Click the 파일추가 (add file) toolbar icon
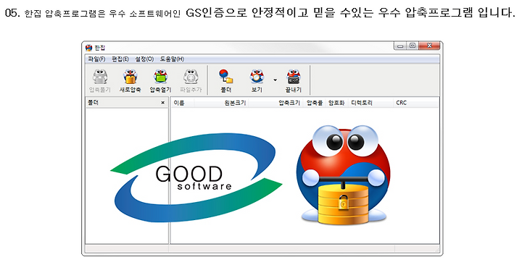Screen dimensions: 522x265 tap(191, 81)
